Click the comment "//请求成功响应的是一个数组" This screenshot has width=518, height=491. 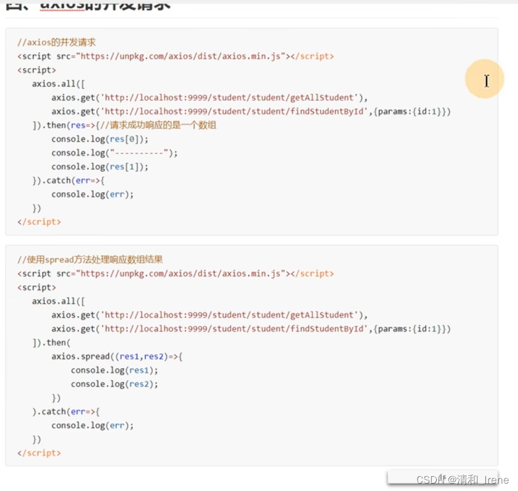tap(158, 125)
